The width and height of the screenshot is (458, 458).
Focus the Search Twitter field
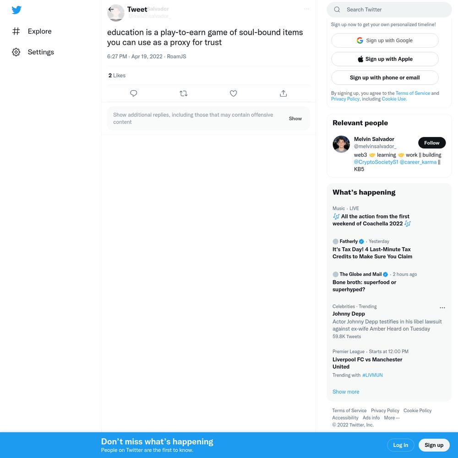coord(389,10)
